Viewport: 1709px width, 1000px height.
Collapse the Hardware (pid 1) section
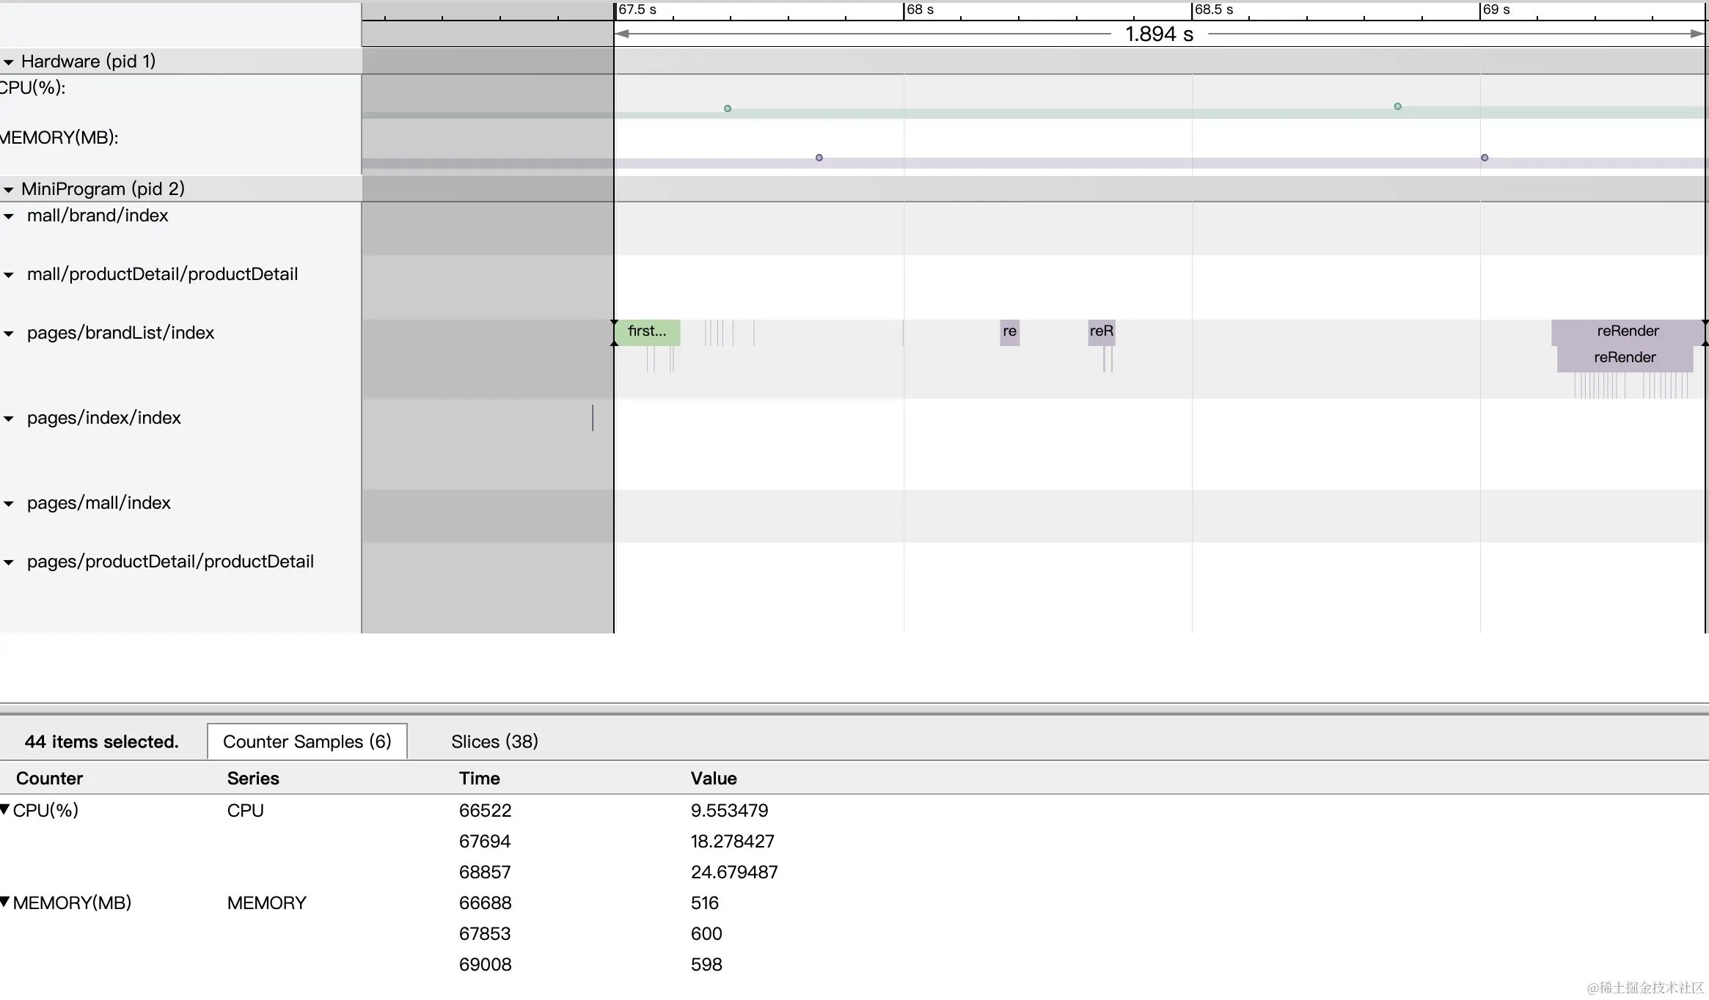(x=9, y=62)
